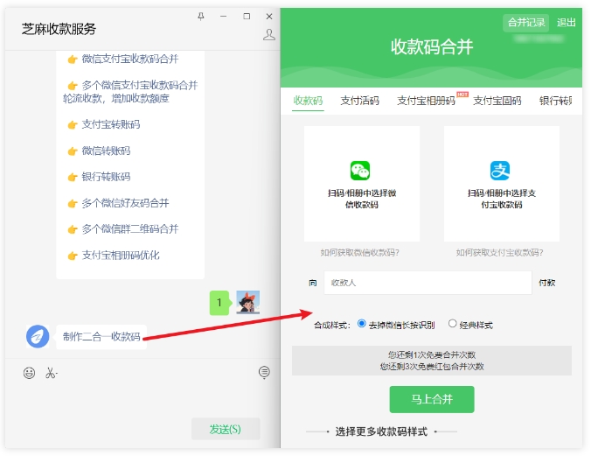This screenshot has width=598, height=456.
Task: Select 去掉微信长按识别 style radio button
Action: 362,324
